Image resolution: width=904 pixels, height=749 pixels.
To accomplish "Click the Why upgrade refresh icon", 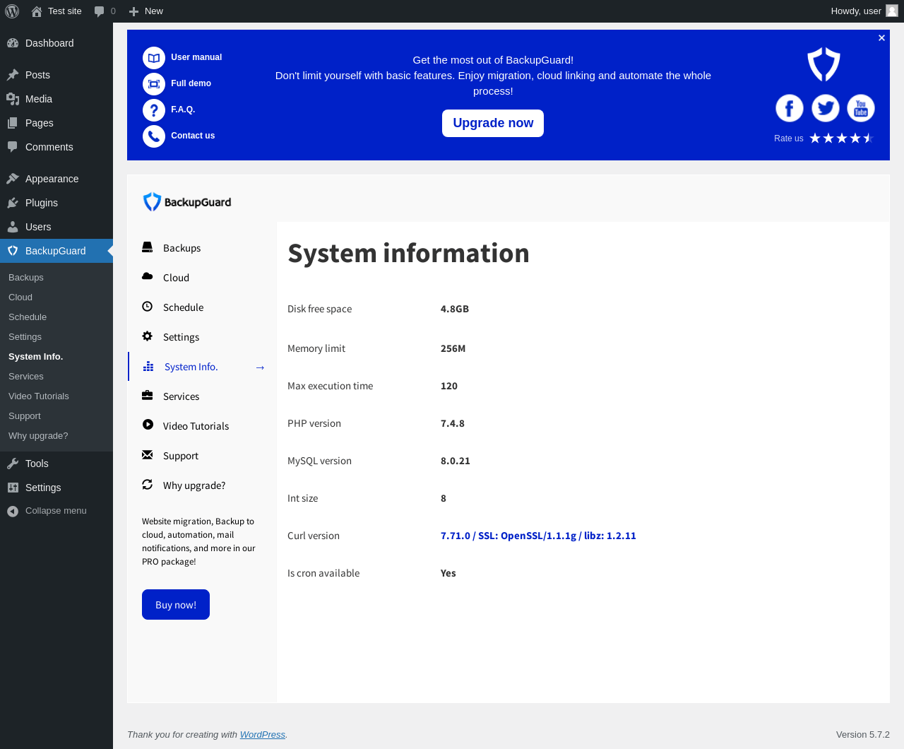I will click(x=148, y=485).
